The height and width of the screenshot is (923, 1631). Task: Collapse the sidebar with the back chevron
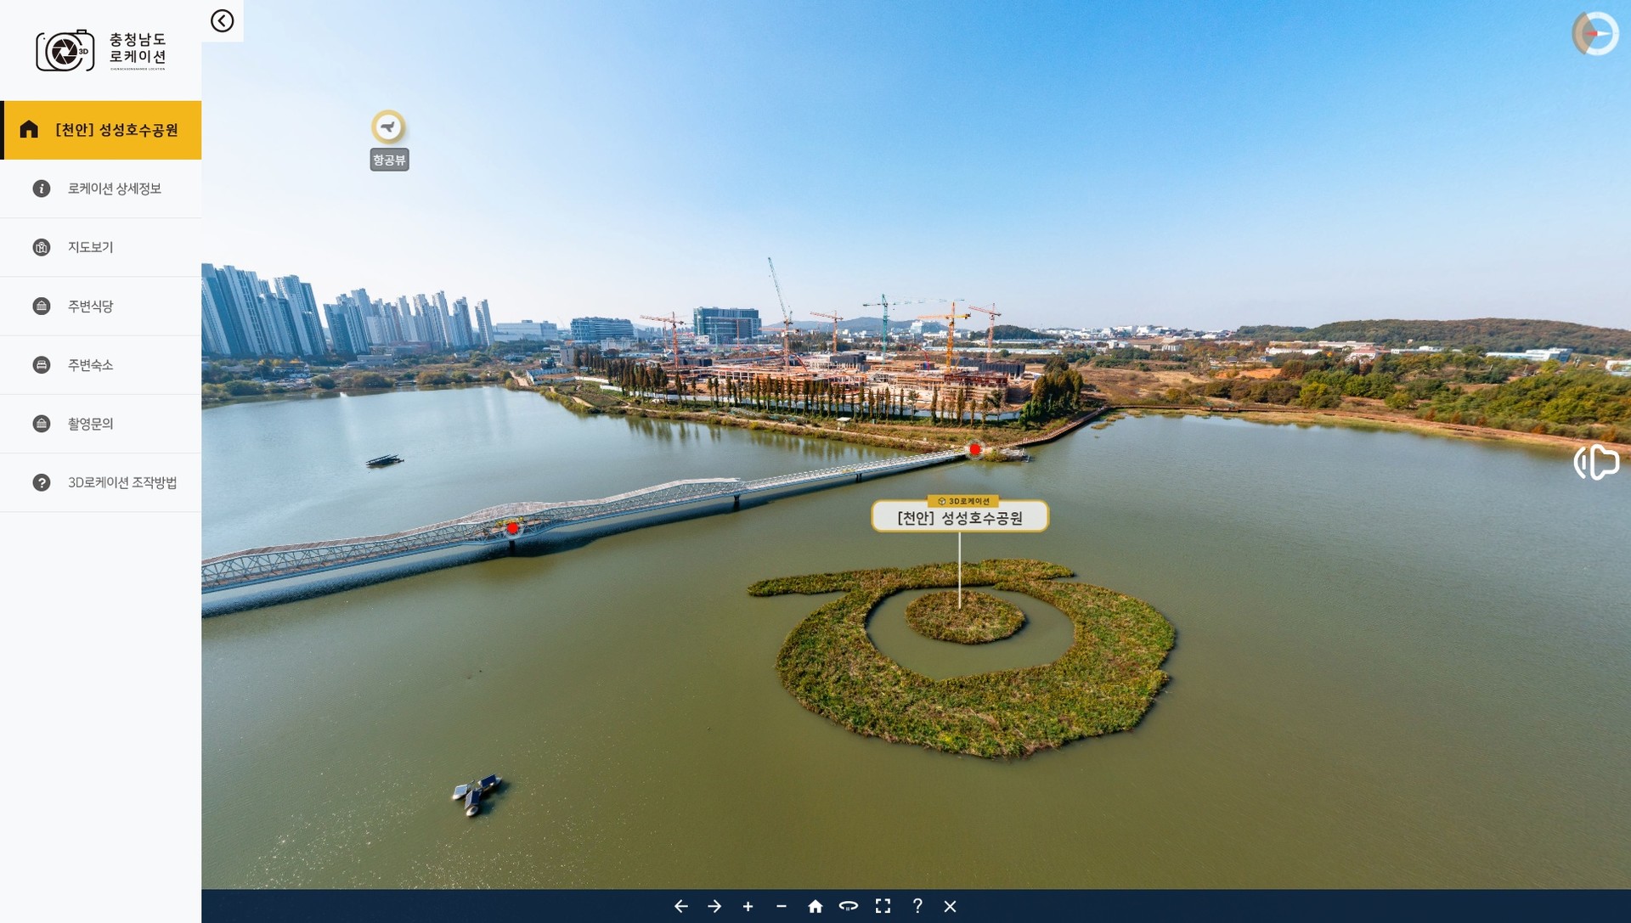point(222,21)
